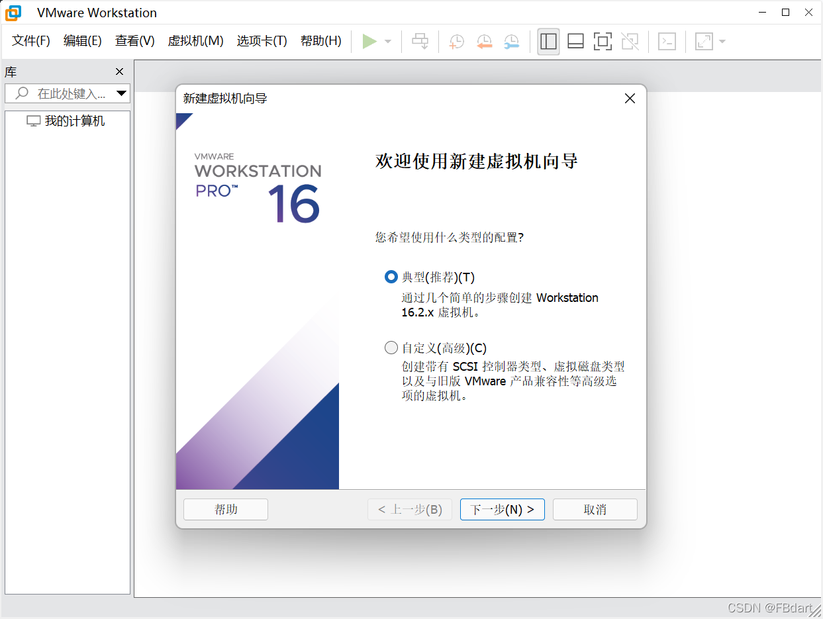Click the 您希望使用什么类型的配置? text
Viewport: 823px width, 619px height.
450,237
